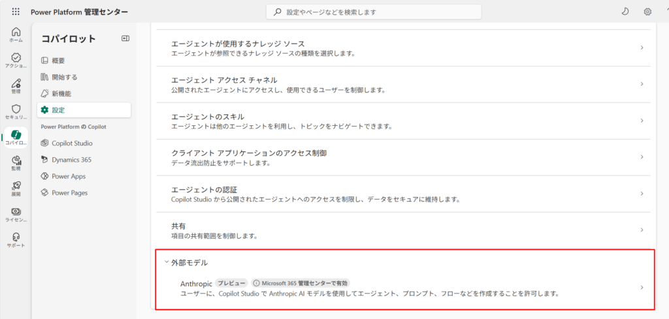
Task: Open the settings gear in header
Action: [x=647, y=12]
